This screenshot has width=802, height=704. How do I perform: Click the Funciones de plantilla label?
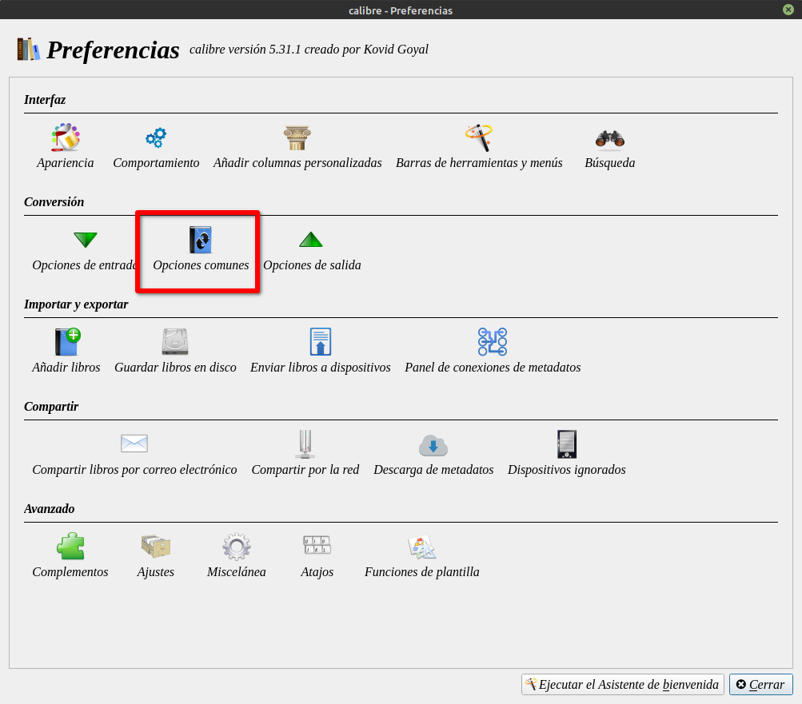click(x=422, y=572)
